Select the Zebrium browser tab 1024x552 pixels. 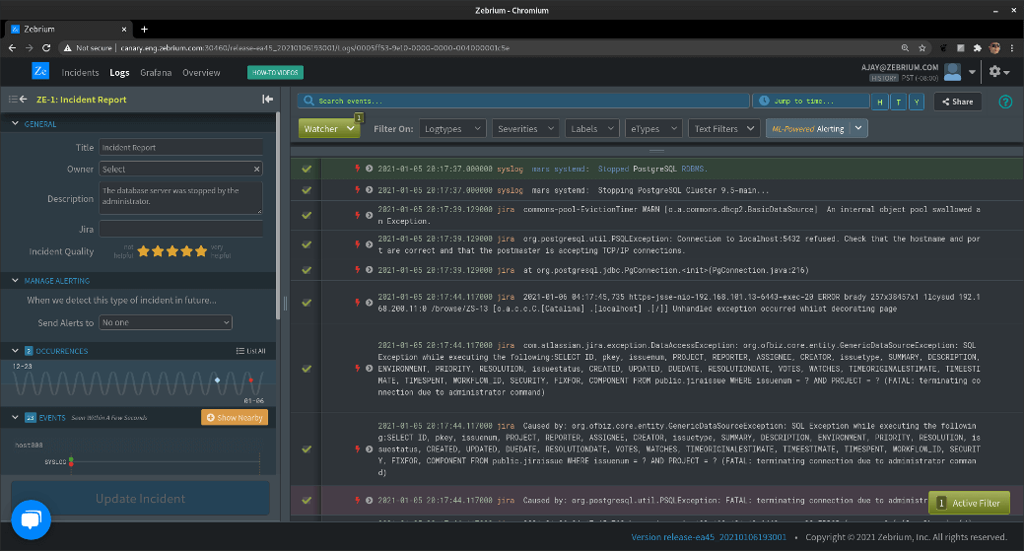69,29
